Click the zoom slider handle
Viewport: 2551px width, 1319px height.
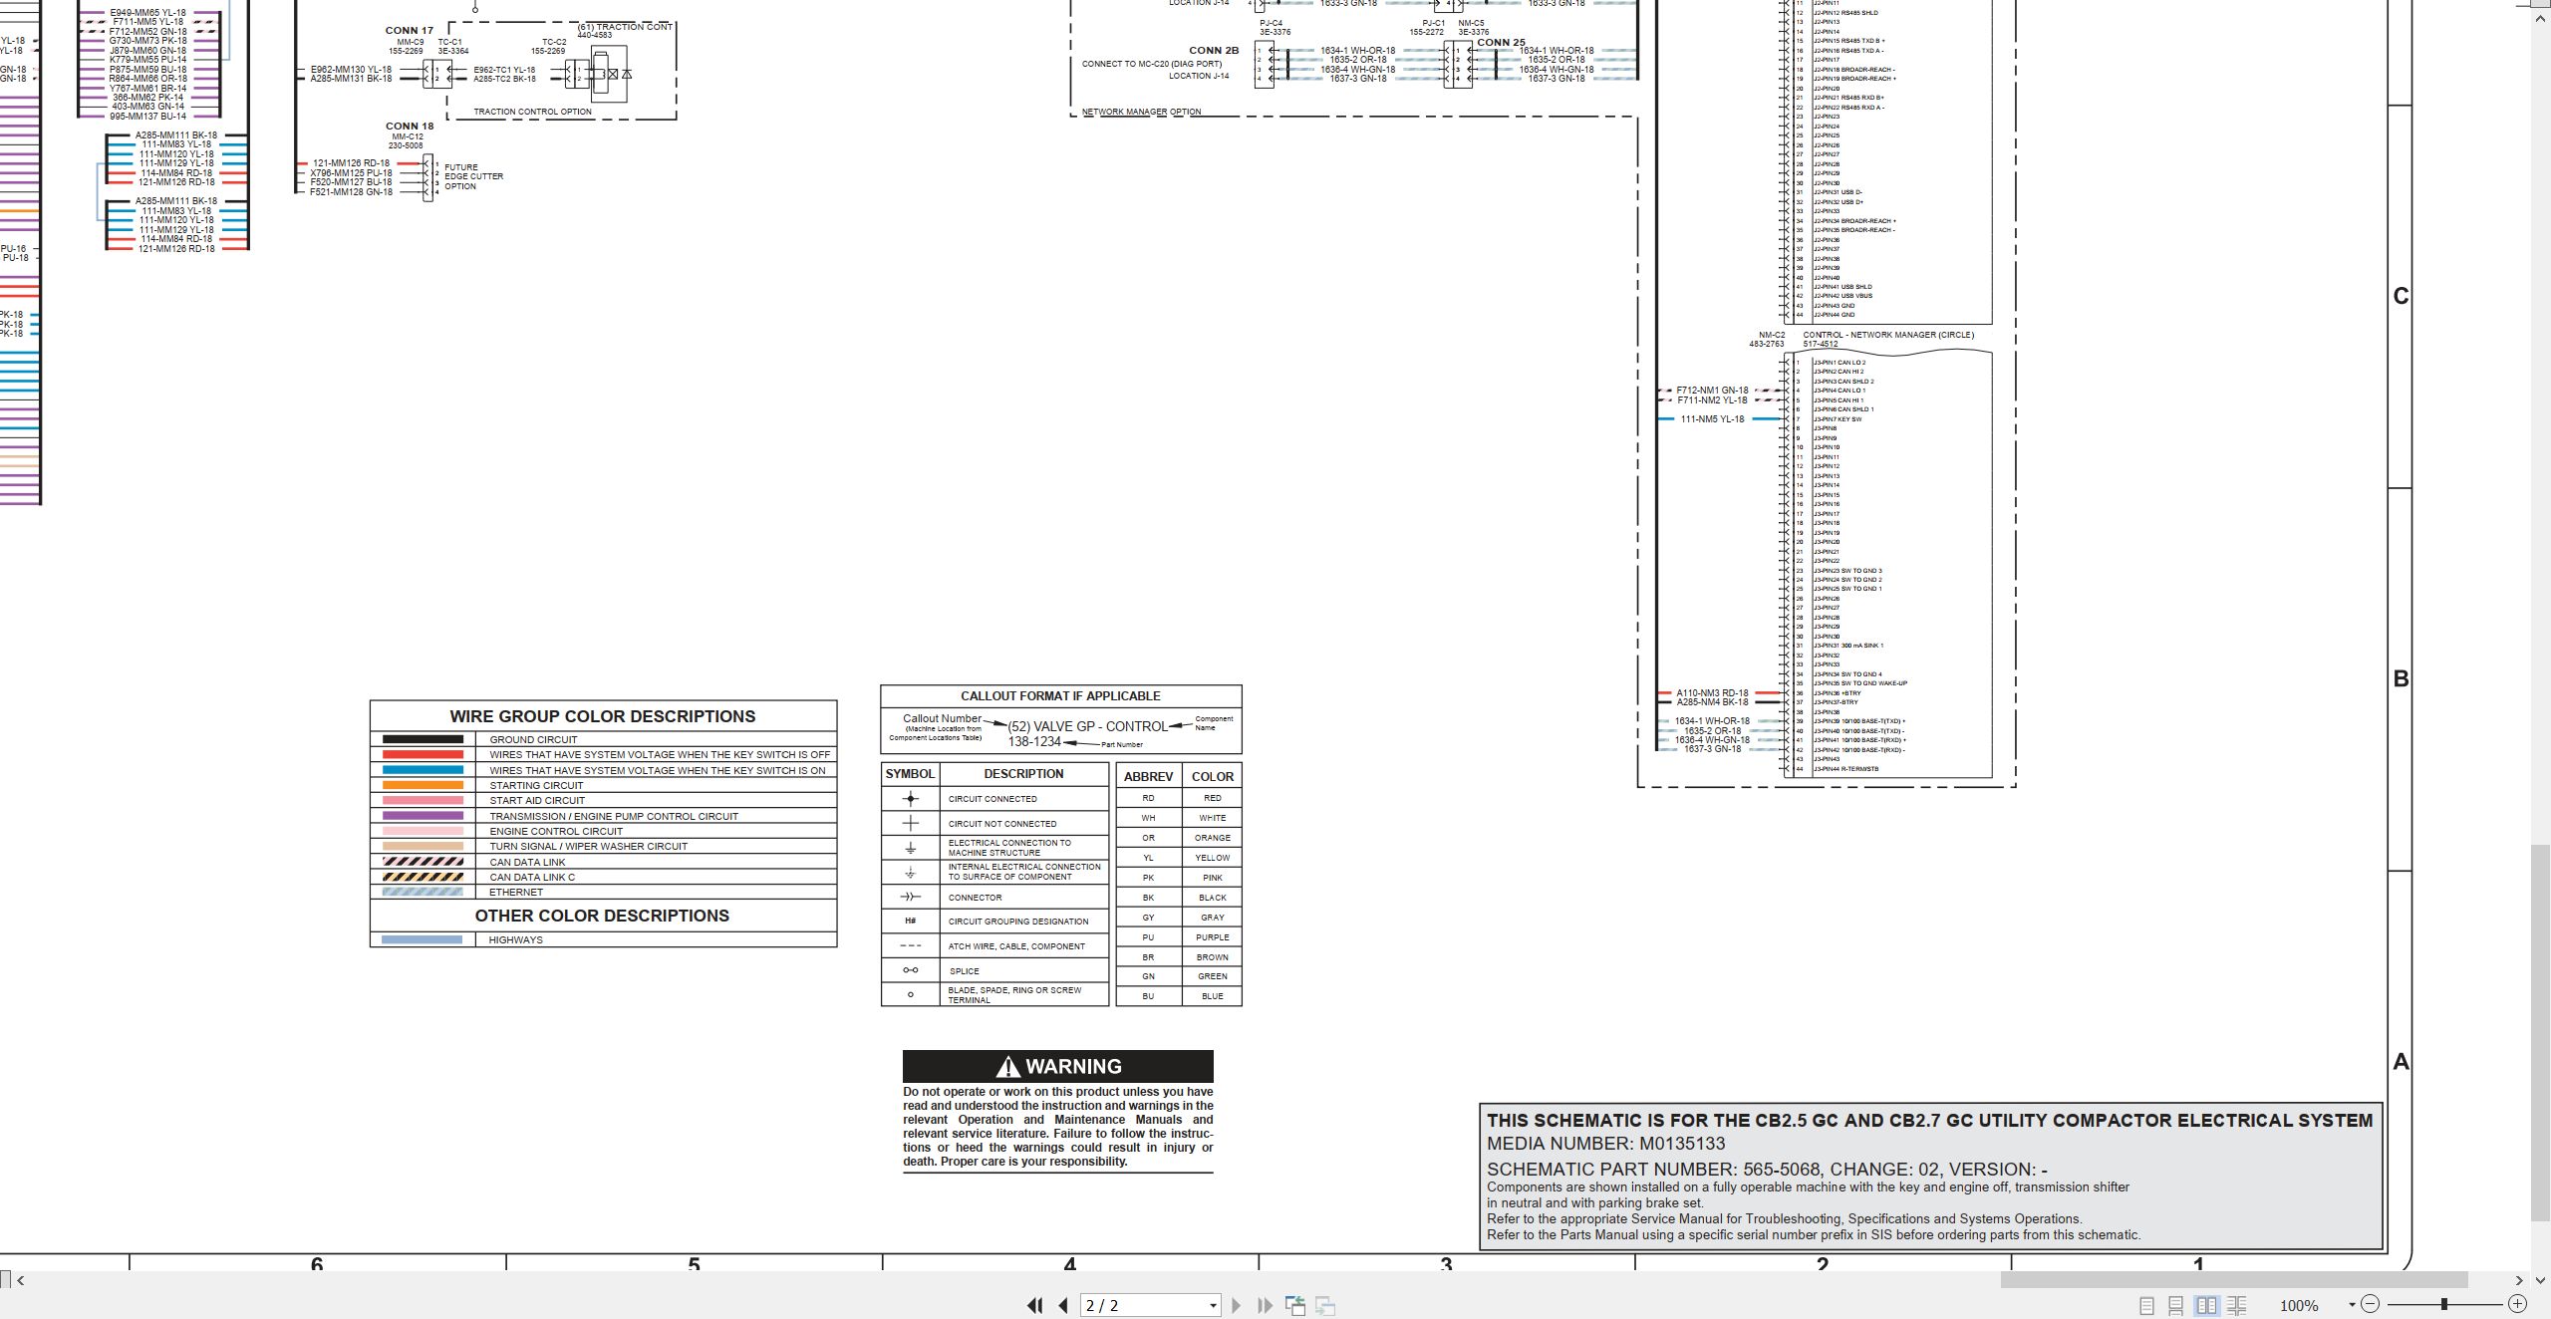click(x=2443, y=1304)
